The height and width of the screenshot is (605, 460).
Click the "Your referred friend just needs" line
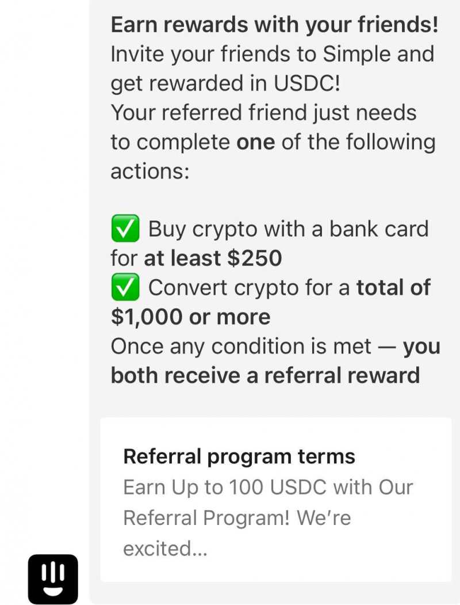[263, 113]
